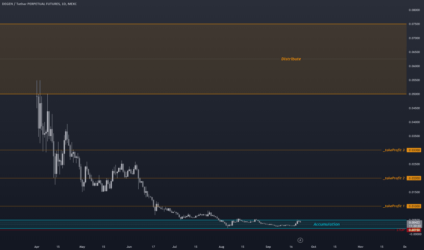
Task: Click the _takeProfit 2 line label
Action: [x=394, y=178]
